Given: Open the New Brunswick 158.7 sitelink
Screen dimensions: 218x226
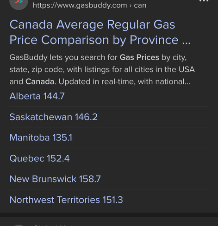Looking at the screenshot, I should pyautogui.click(x=55, y=179).
